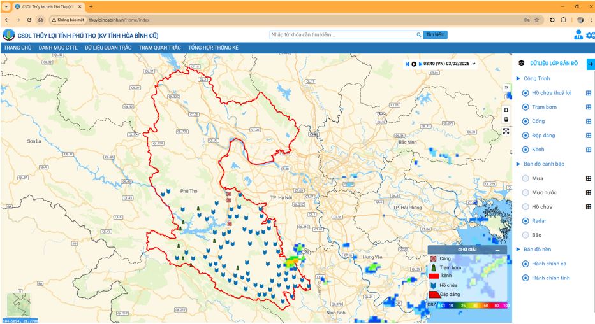Viewport: 595px width, 324px height.
Task: Toggle the Radar layer
Action: pos(525,221)
